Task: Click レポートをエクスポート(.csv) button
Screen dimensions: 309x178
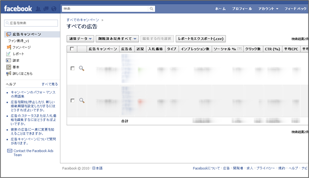Action: (x=201, y=39)
